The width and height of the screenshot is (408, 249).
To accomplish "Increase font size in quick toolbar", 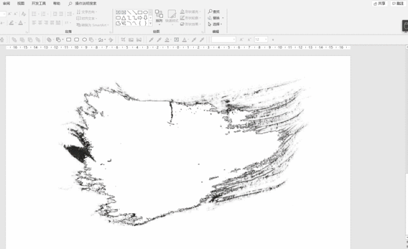I will tap(242, 39).
